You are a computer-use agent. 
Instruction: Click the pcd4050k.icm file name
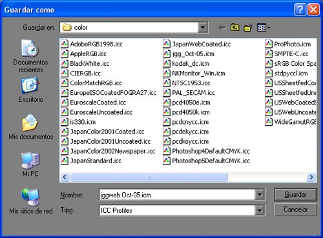191,112
